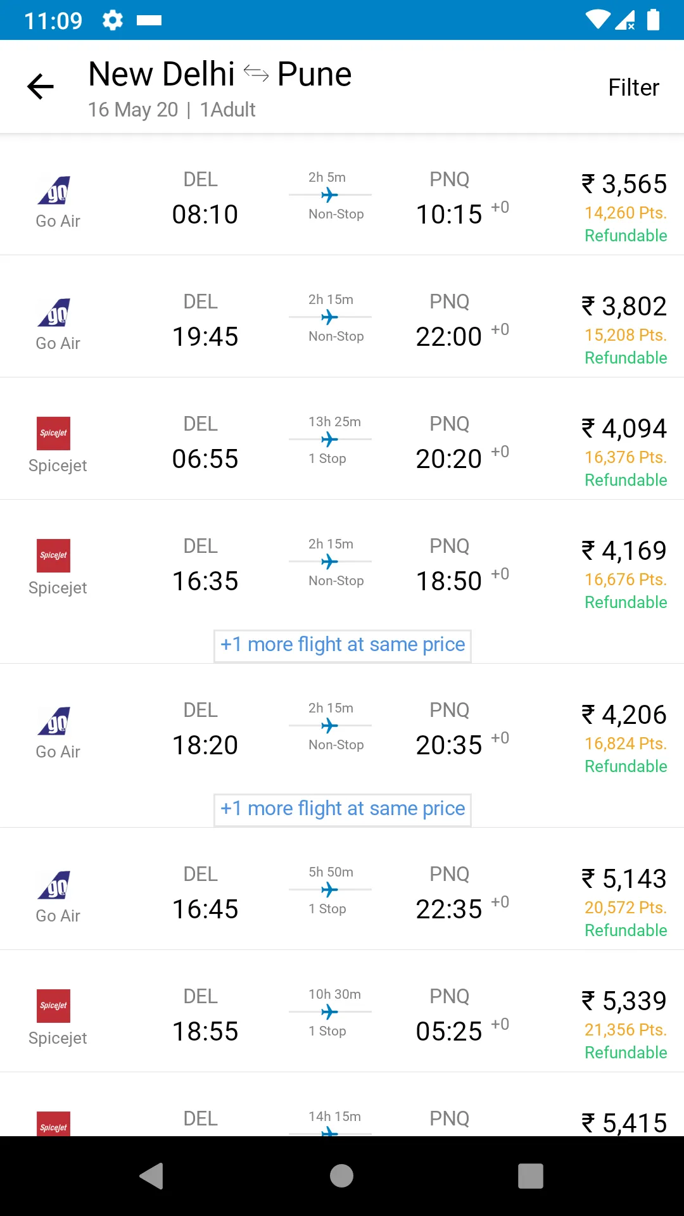
Task: Tap the 16 May 20 date subtitle
Action: click(x=133, y=110)
